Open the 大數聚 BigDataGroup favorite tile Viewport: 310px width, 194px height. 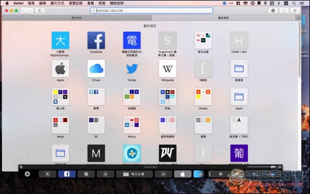click(60, 40)
